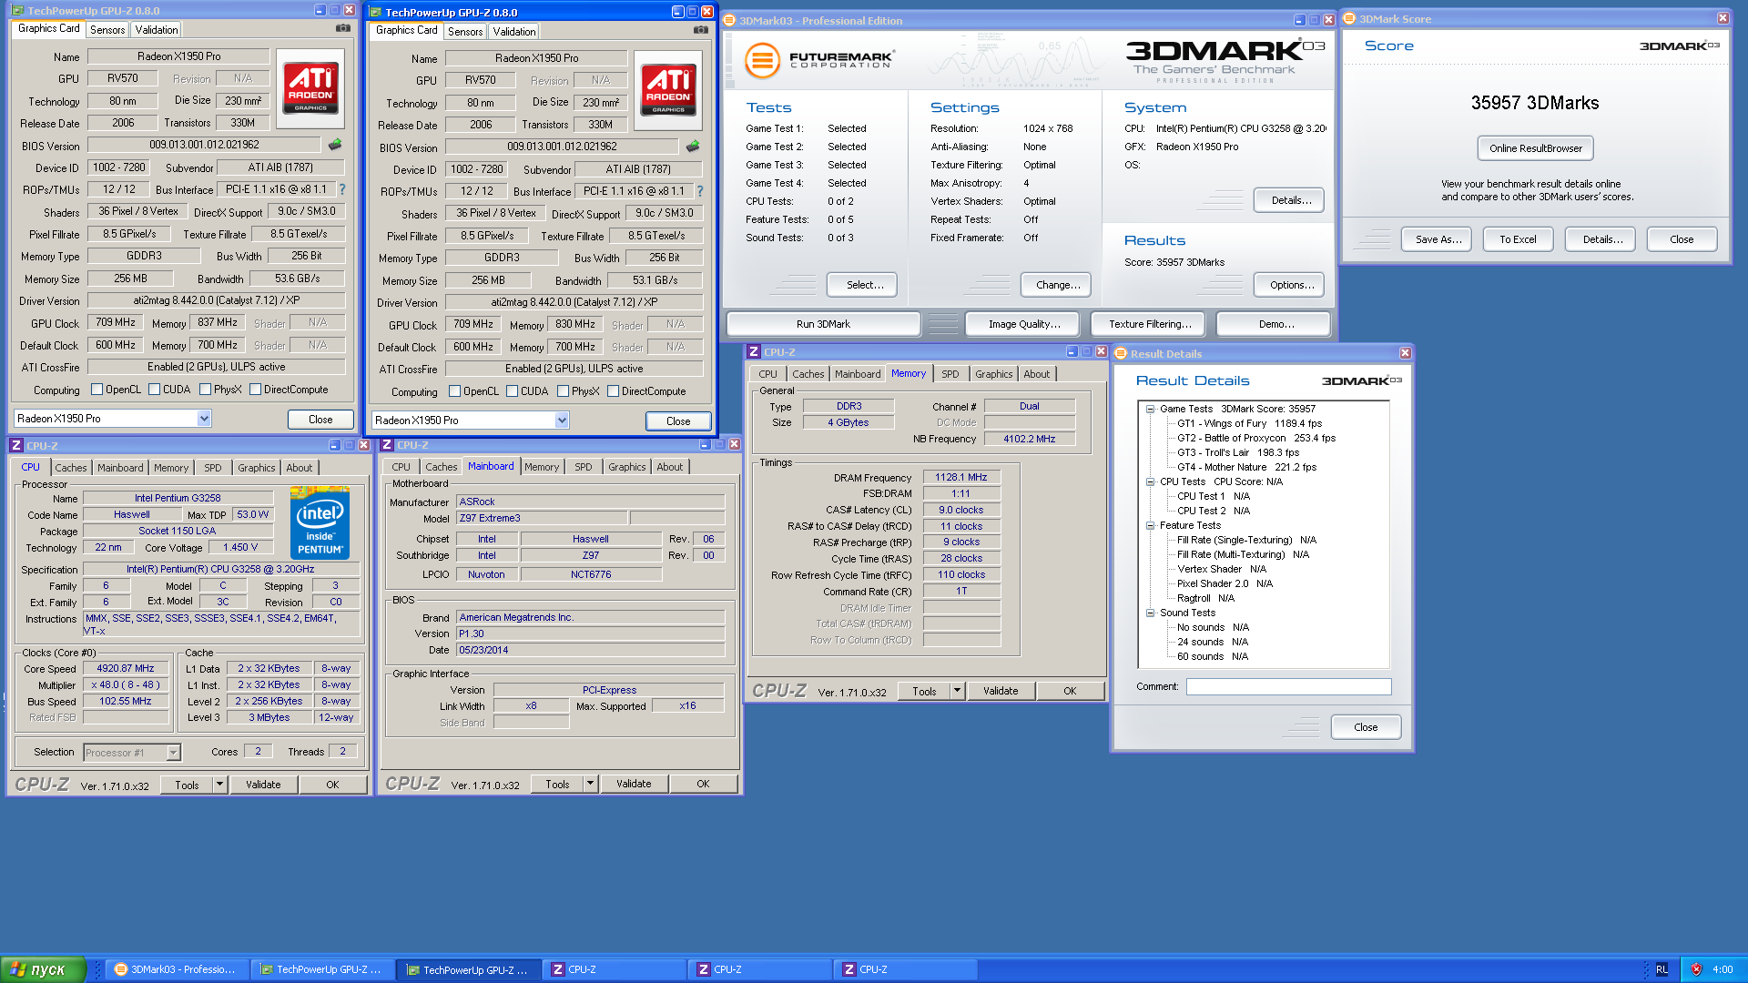This screenshot has width=1748, height=983.
Task: Toggle PhysX checkbox in left GPU-Z
Action: tap(206, 390)
